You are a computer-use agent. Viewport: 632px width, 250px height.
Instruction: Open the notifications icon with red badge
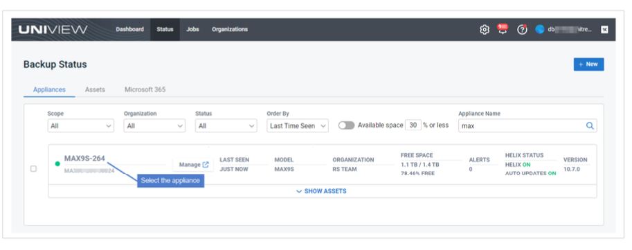(x=503, y=29)
